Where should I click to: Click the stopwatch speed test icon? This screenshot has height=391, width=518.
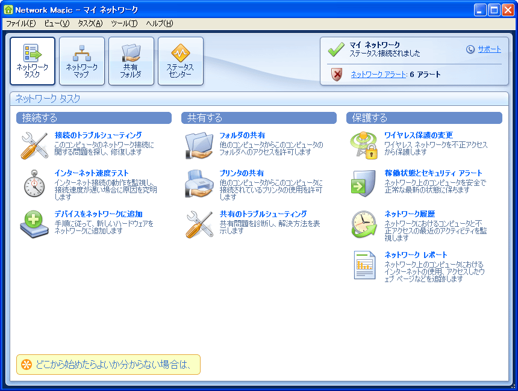coord(34,183)
